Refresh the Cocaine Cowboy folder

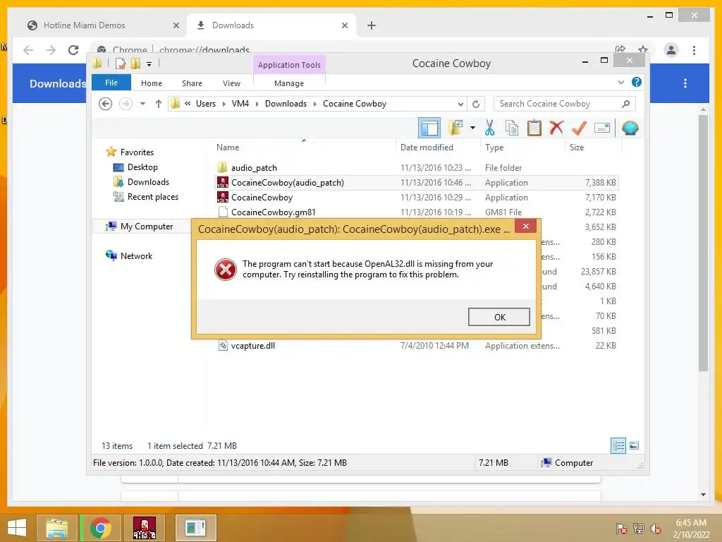(x=476, y=104)
